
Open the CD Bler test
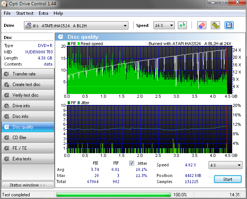point(28,138)
